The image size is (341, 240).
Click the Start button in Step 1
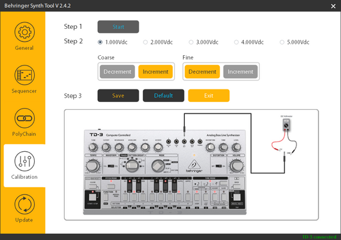coord(118,27)
